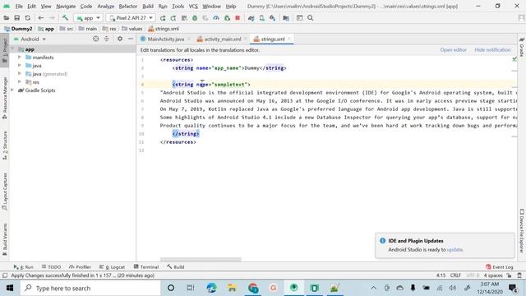The image size is (526, 296).
Task: Open the Pixel 2 API 27 device dropdown
Action: [131, 18]
